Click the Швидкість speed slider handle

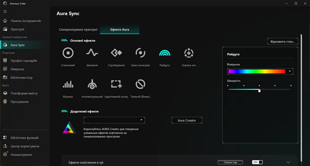[259, 90]
